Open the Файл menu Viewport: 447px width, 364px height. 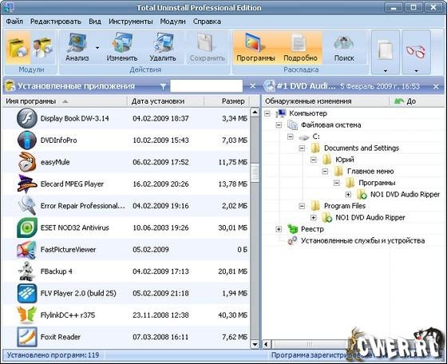[14, 22]
